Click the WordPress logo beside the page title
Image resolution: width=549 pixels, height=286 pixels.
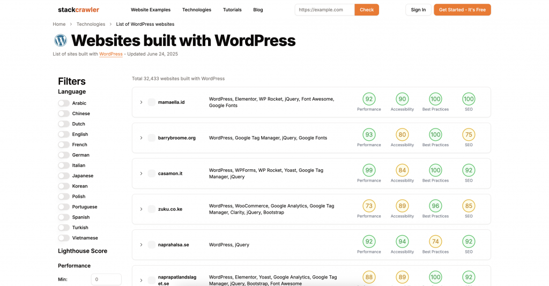61,40
